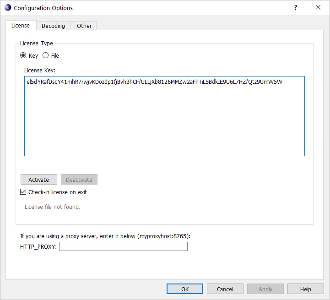Click the Configuration Options window title text
The image size is (330, 300).
tap(43, 8)
